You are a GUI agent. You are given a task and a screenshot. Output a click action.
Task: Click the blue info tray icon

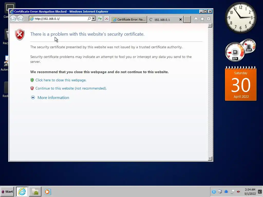click(214, 192)
